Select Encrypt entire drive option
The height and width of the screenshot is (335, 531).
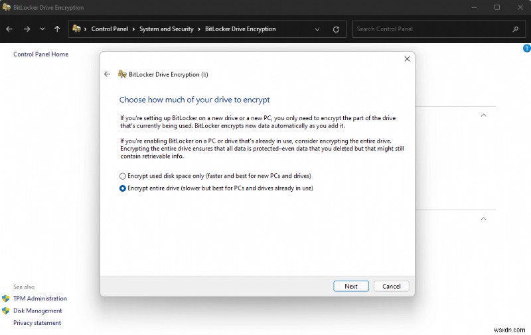tap(216, 188)
